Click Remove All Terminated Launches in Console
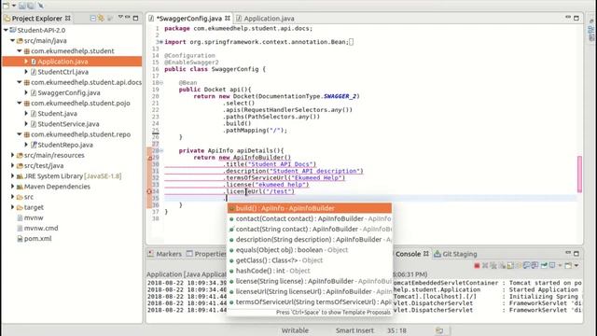Screen dimensions: 597x336 coord(493,265)
